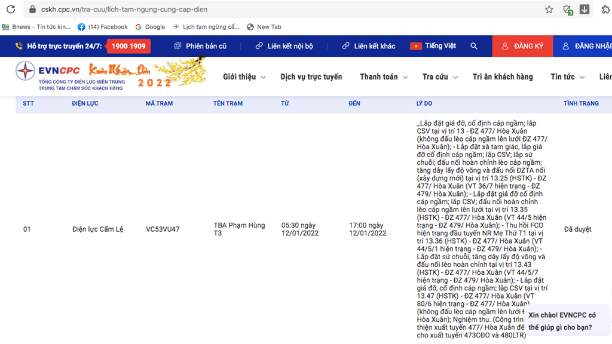This screenshot has width=612, height=344.
Task: Click the search magnifier icon
Action: (x=474, y=46)
